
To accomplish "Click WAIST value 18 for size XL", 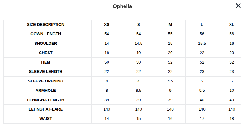I will [231, 119].
